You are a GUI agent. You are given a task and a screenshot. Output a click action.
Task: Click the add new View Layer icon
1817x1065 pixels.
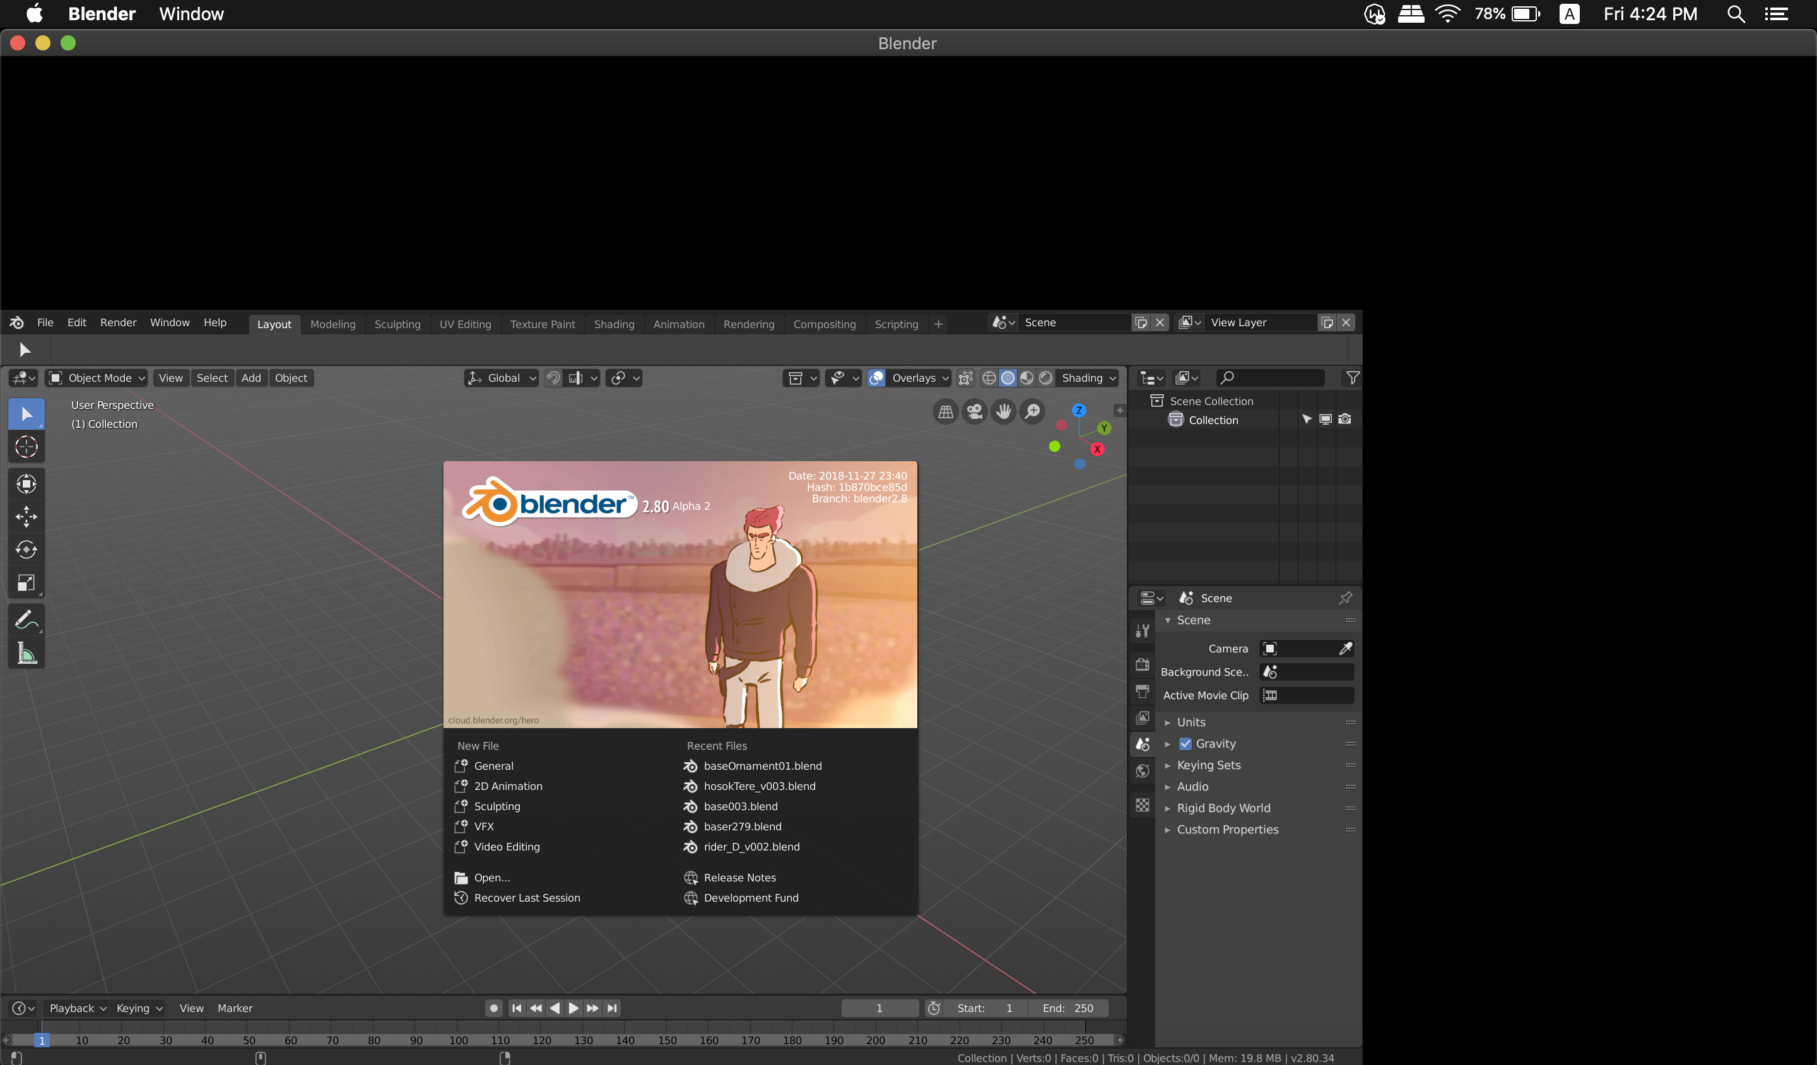[1327, 323]
